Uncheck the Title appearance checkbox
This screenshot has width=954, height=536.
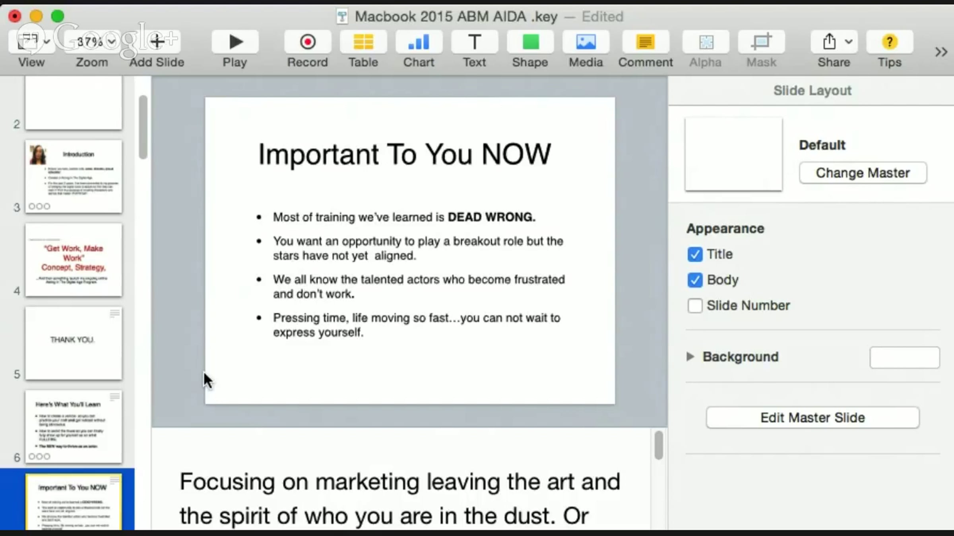click(695, 255)
